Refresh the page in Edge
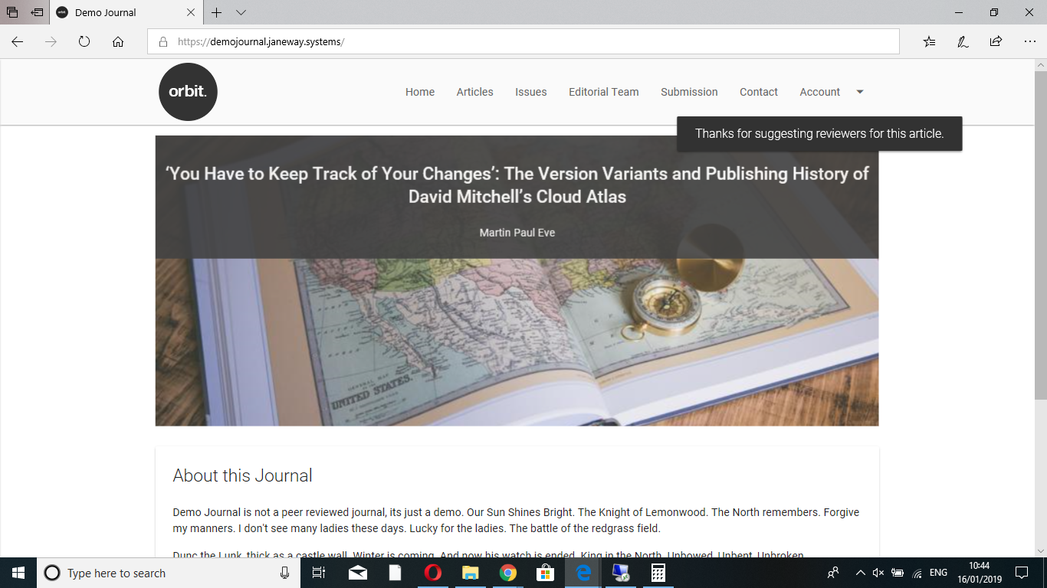 pyautogui.click(x=84, y=42)
